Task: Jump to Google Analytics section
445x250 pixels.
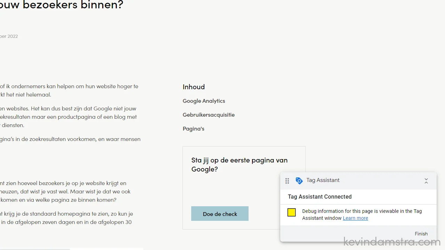Action: point(204,101)
